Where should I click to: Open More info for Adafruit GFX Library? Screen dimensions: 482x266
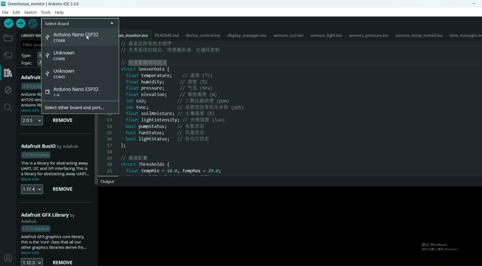coord(30,253)
